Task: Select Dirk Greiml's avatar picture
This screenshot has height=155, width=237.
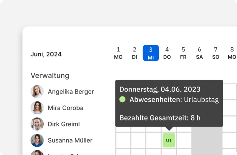Action: [x=37, y=124]
